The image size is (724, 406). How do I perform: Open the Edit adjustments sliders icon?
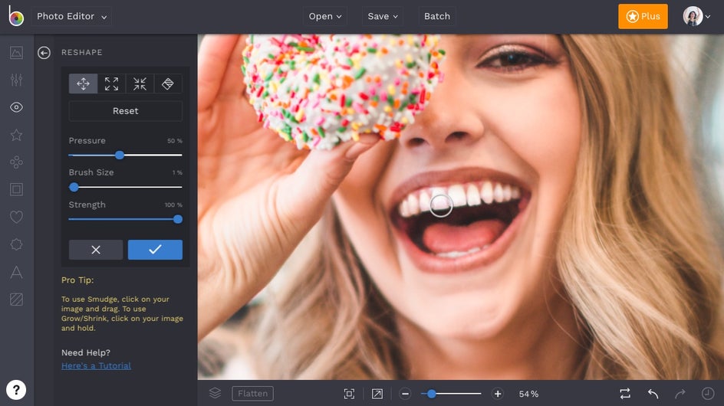(16, 80)
